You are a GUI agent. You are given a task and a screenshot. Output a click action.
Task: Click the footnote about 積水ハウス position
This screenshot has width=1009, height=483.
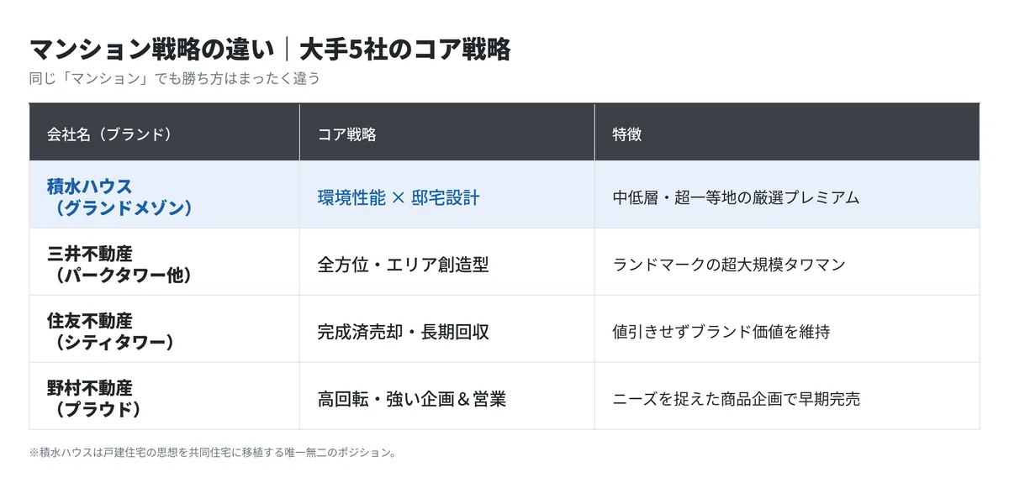pyautogui.click(x=212, y=452)
